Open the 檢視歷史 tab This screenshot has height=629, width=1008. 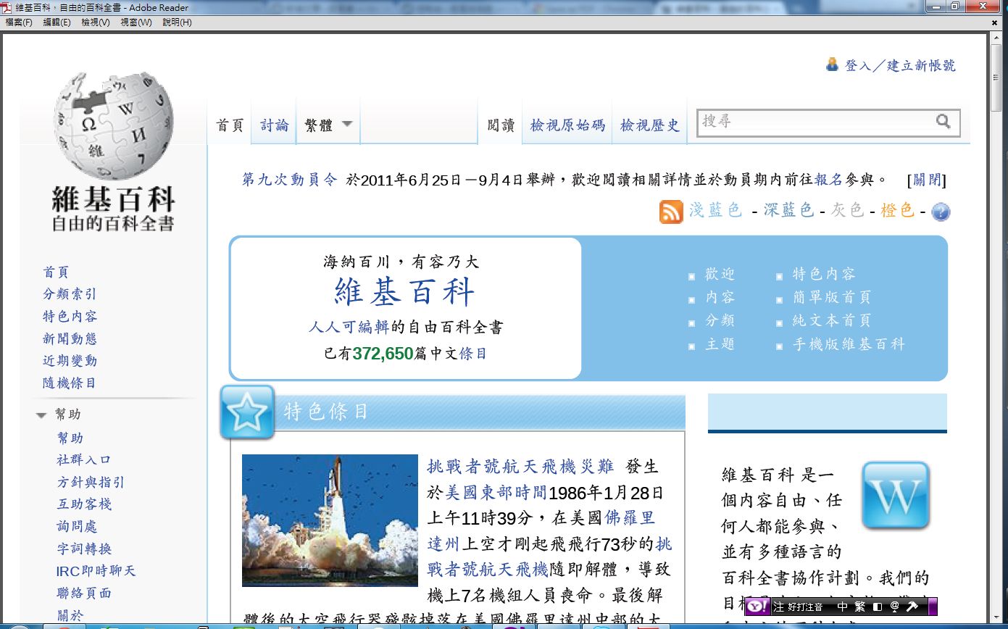coord(650,125)
